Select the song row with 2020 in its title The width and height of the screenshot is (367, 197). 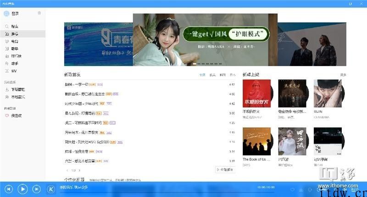[150, 142]
